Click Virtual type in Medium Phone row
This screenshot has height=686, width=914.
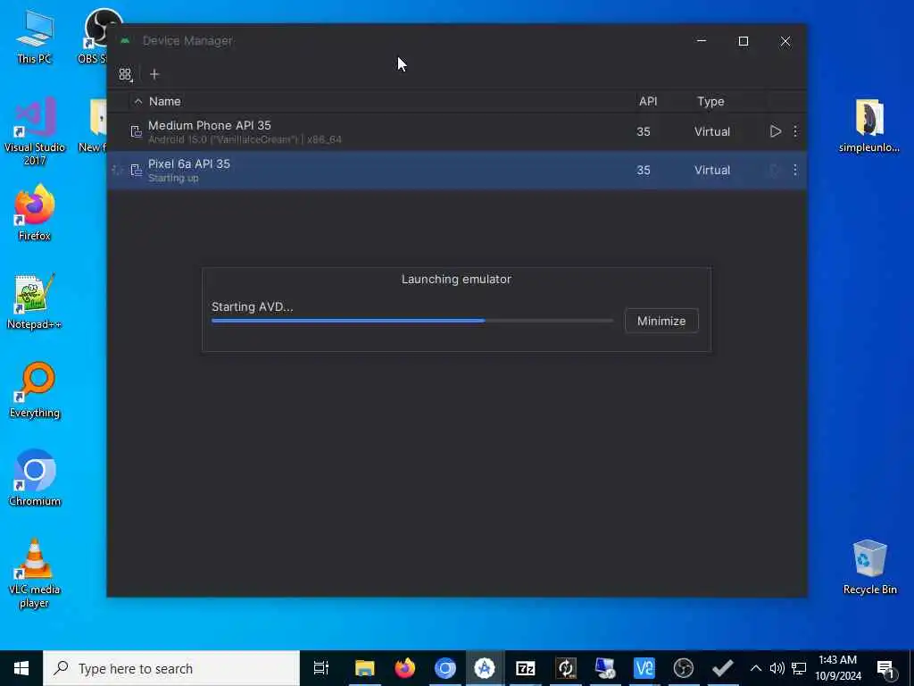pyautogui.click(x=711, y=131)
